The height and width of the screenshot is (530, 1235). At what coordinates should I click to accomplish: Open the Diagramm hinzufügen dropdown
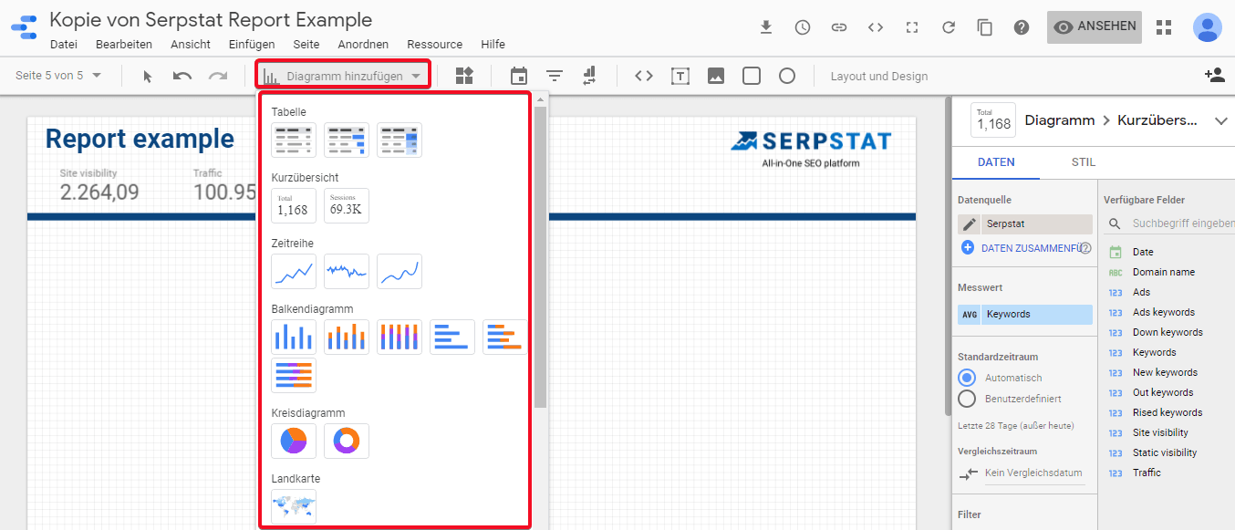[x=343, y=76]
